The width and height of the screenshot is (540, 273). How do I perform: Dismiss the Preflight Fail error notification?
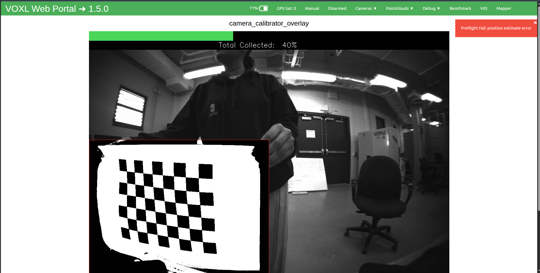pos(535,22)
